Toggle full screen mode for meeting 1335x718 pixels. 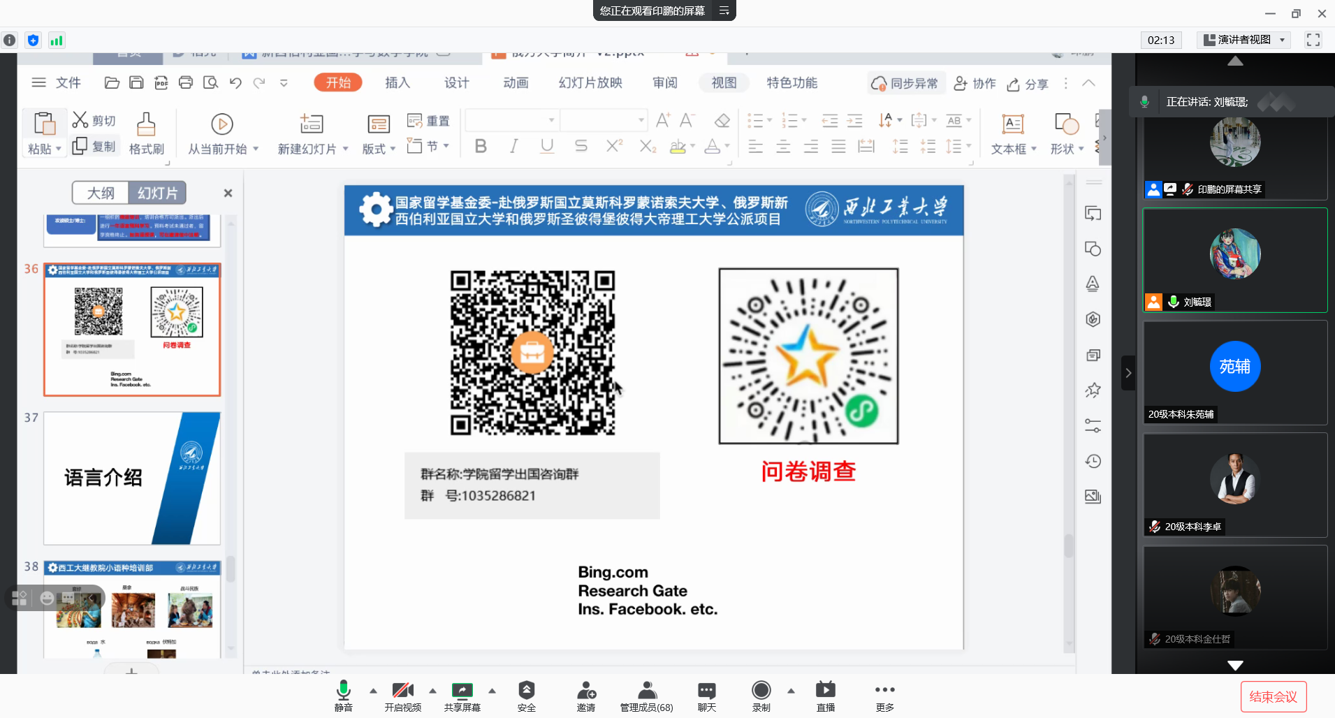click(1313, 40)
